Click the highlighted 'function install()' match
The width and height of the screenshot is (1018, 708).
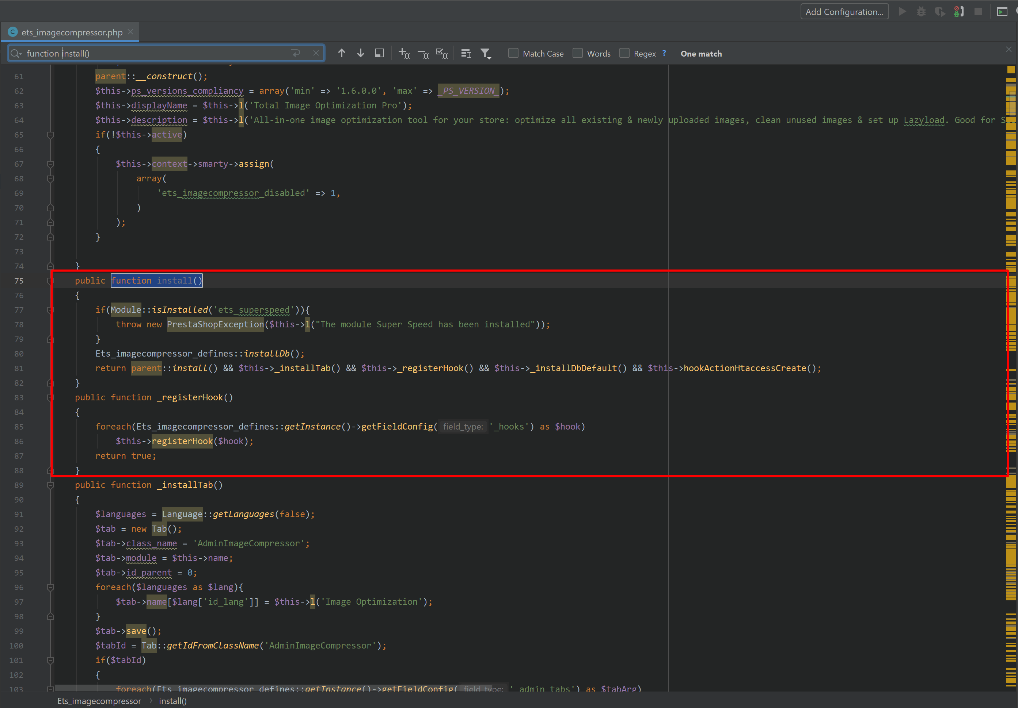[156, 280]
